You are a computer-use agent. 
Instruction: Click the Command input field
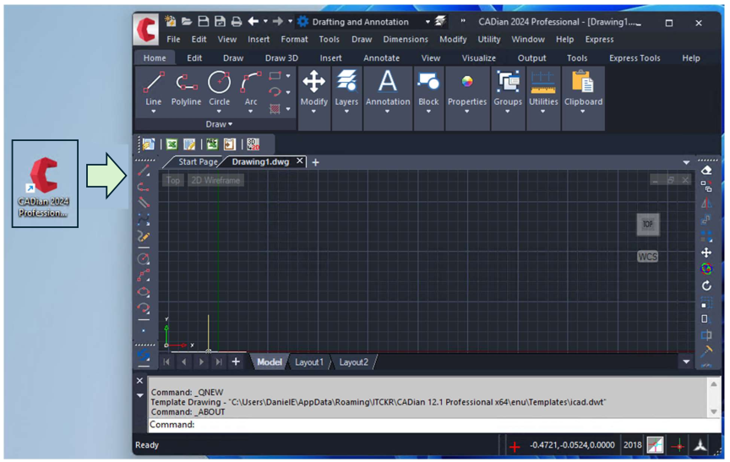click(434, 425)
